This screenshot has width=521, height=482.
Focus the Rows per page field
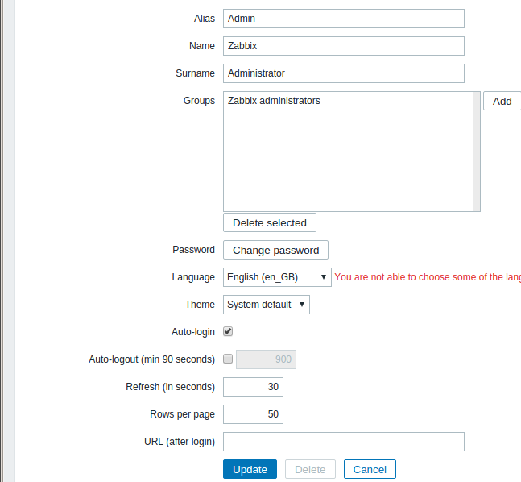point(253,414)
